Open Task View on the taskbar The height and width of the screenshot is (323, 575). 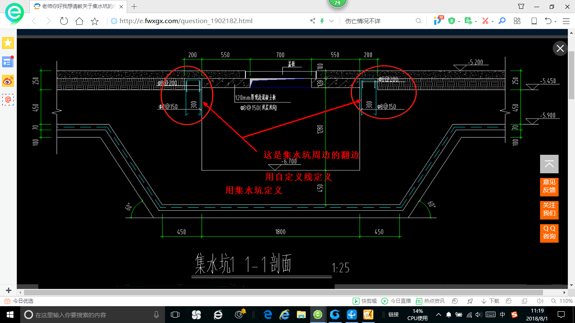point(175,315)
